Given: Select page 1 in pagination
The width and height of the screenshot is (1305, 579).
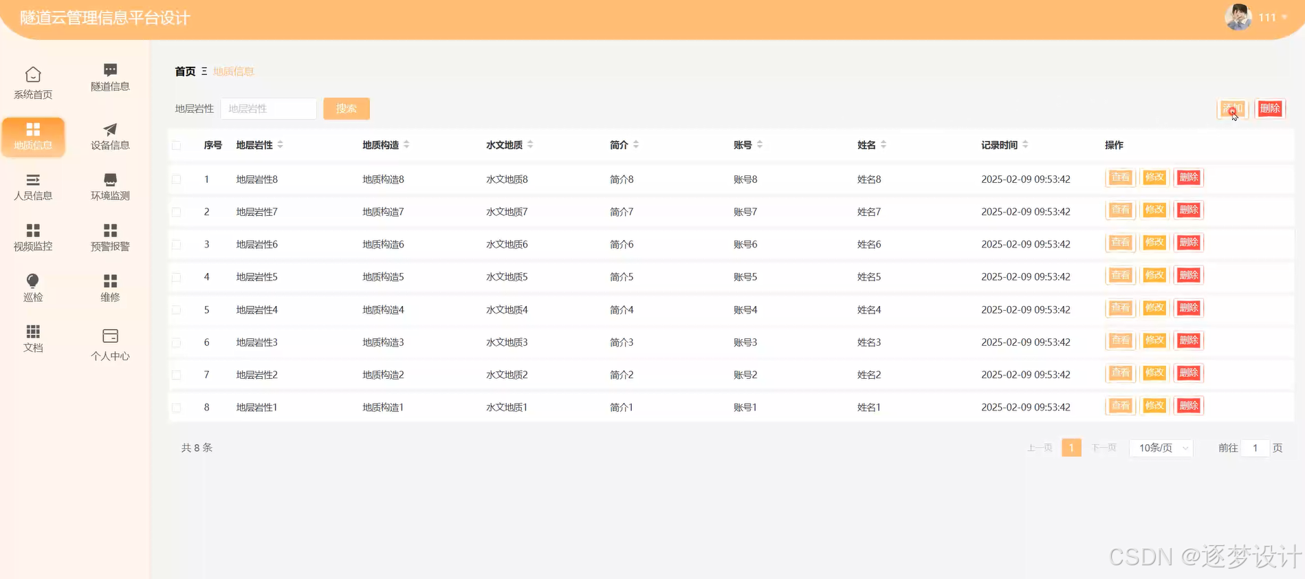Looking at the screenshot, I should (x=1071, y=448).
